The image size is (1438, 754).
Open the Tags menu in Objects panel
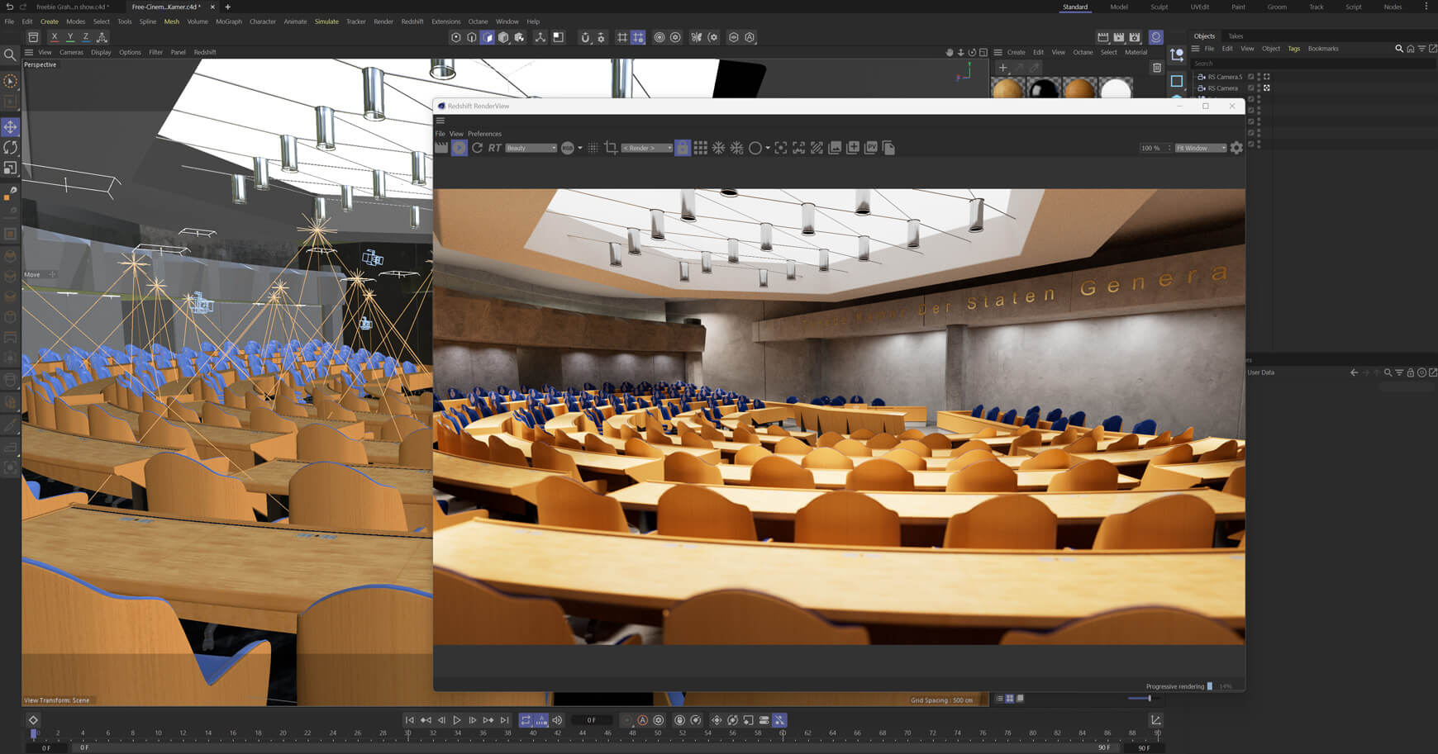pos(1293,49)
